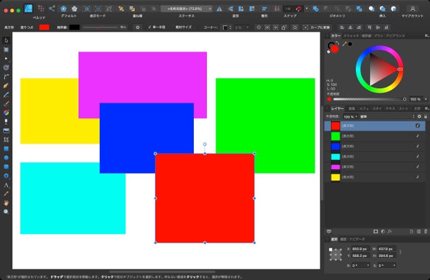Click the カーブに変換 button

(315, 27)
